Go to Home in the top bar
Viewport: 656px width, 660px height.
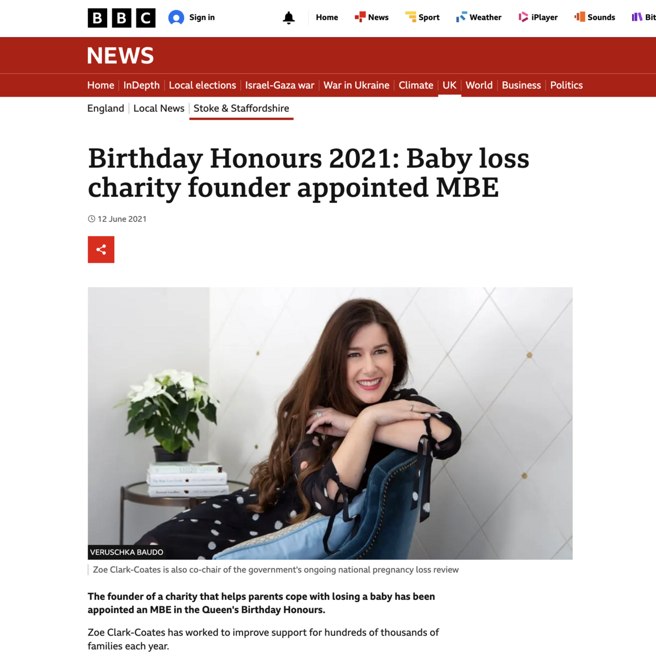[327, 17]
